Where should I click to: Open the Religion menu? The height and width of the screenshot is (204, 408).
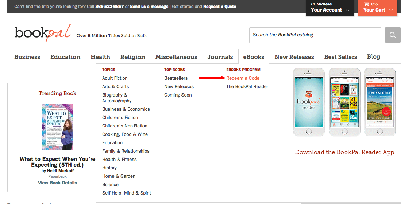pyautogui.click(x=133, y=57)
